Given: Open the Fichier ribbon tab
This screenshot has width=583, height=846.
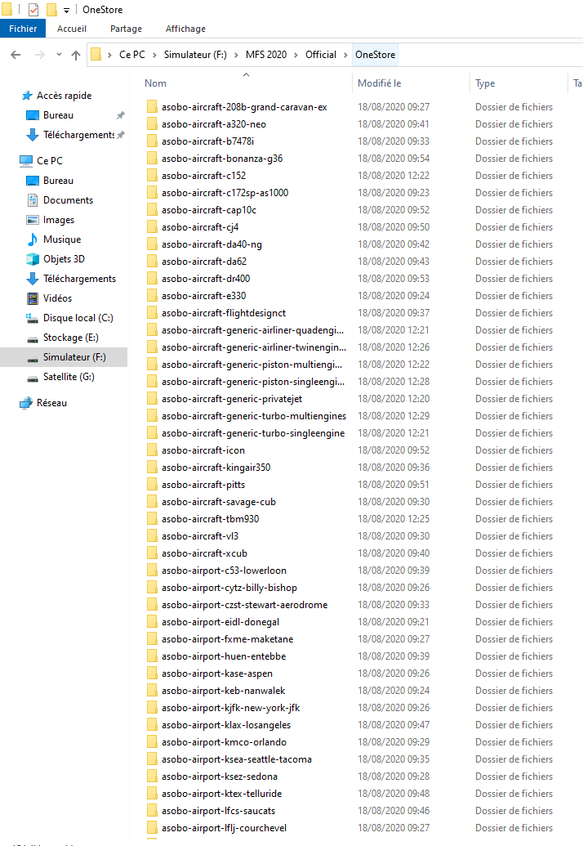Looking at the screenshot, I should 23,29.
